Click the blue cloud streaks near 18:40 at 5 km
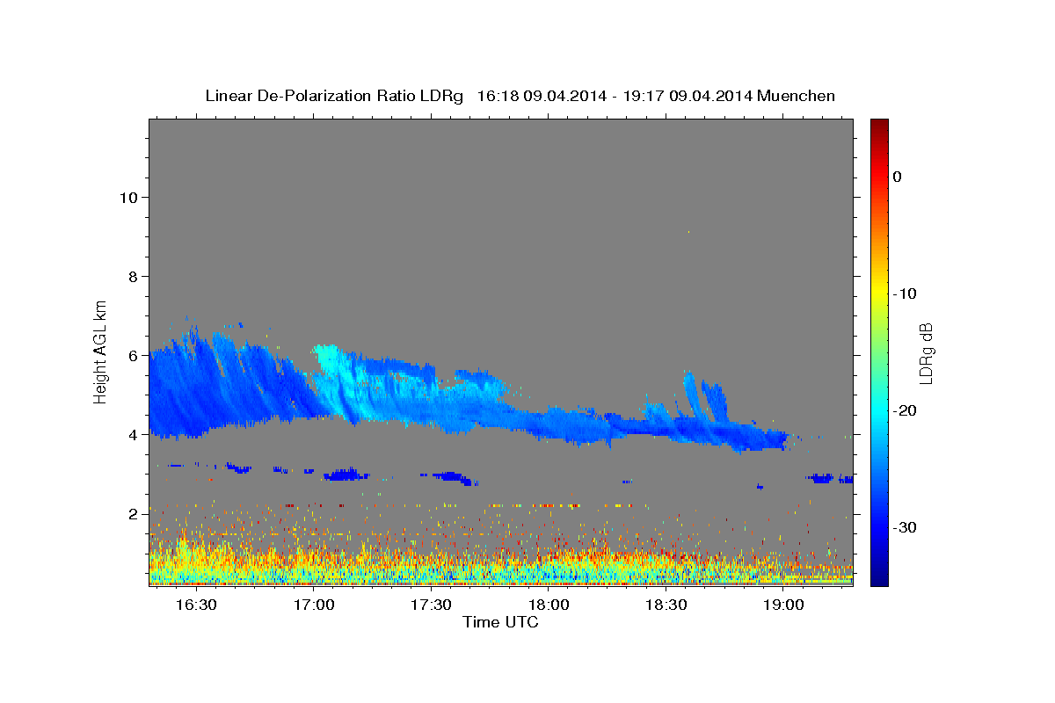The width and height of the screenshot is (1055, 703). point(708,397)
